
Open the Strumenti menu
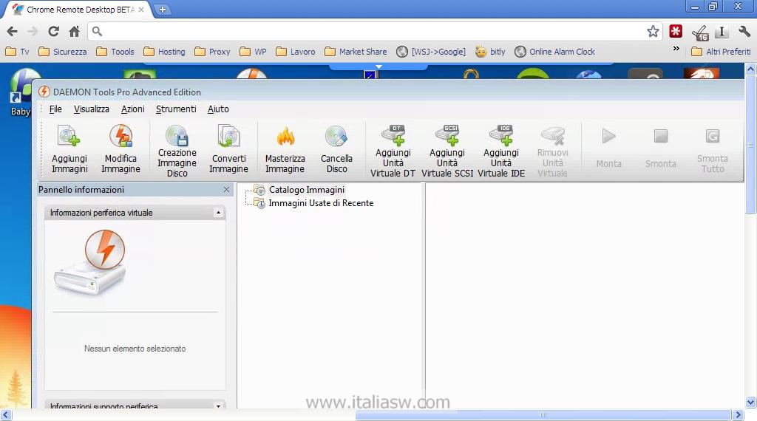click(176, 109)
